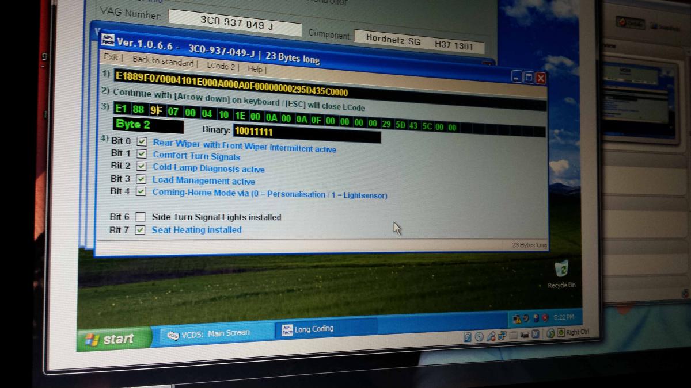691x388 pixels.
Task: Click the VirtualBox optical disc status icon
Action: click(x=479, y=337)
